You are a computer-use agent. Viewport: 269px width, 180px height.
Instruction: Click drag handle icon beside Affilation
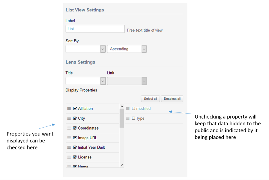(69, 109)
